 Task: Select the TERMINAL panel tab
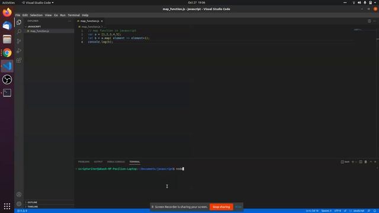134,162
